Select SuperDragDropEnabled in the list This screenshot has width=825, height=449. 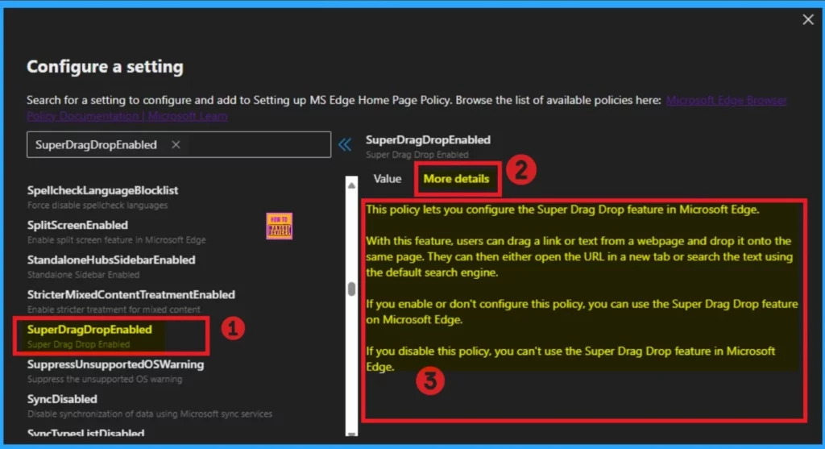coord(89,330)
